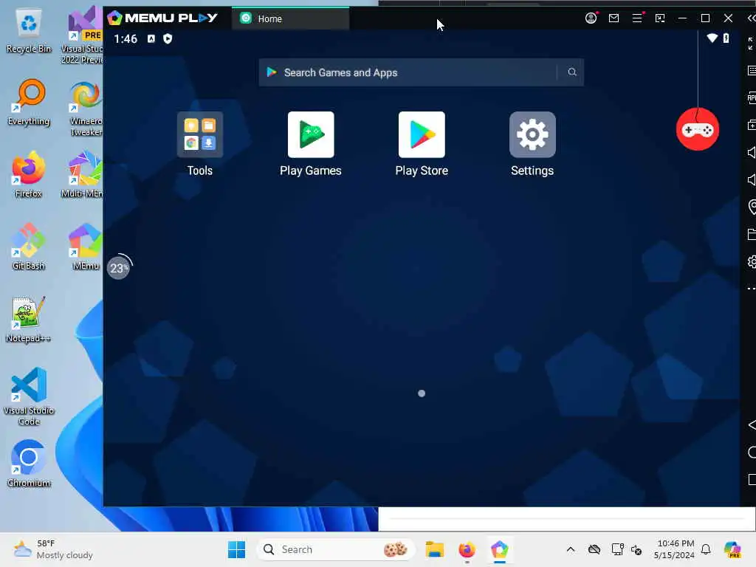The image size is (756, 567).
Task: Install APK via sidebar APK icon
Action: (751, 98)
